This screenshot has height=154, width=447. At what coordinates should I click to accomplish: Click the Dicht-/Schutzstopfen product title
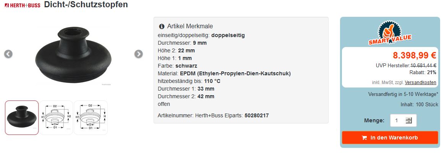[86, 5]
